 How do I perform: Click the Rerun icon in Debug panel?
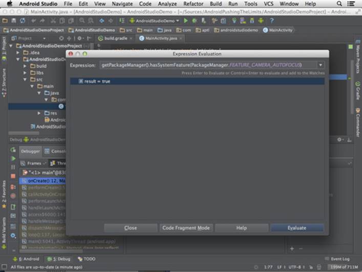[x=13, y=150]
